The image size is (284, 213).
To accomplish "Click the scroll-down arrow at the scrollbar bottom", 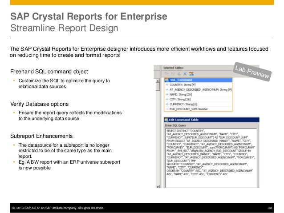I will [158, 187].
